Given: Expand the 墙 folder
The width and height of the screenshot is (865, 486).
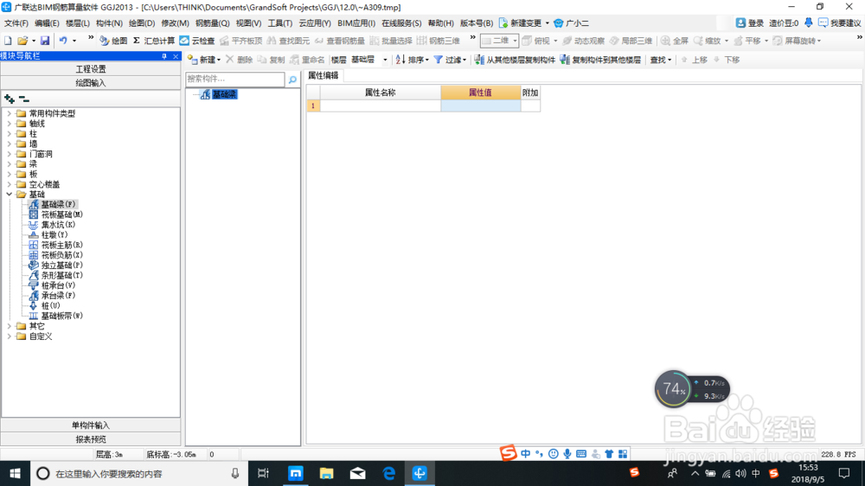Looking at the screenshot, I should coord(10,144).
